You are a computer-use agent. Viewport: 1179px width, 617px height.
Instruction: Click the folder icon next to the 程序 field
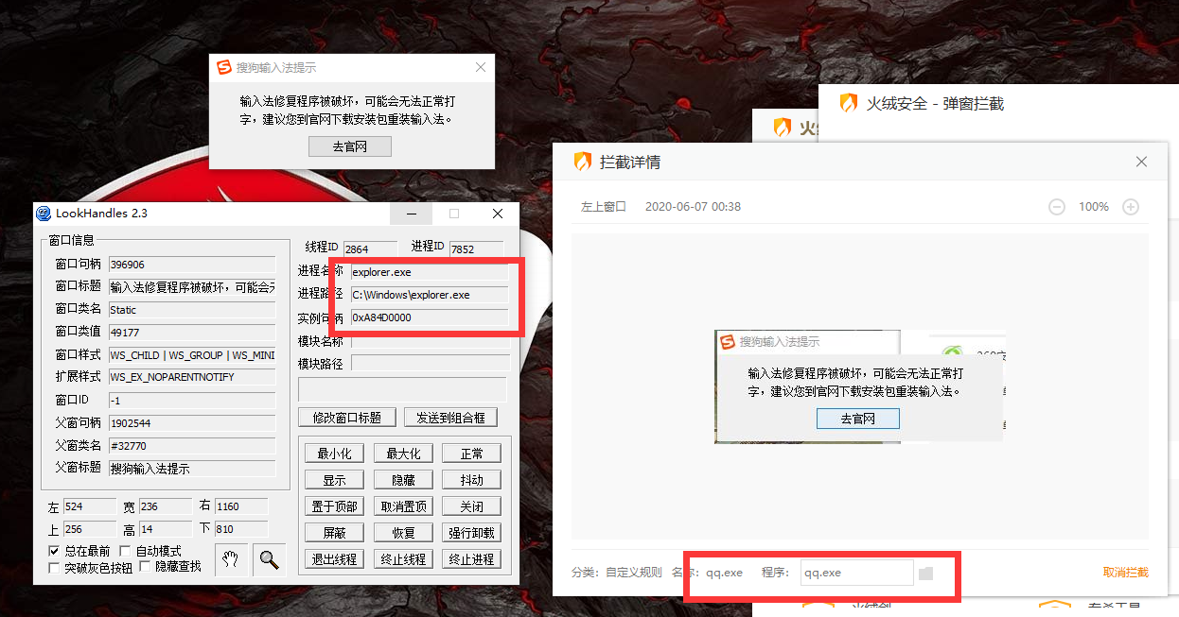coord(926,573)
